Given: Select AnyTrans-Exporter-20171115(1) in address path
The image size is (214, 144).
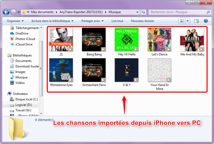Looking at the screenshot, I should point(81,12).
